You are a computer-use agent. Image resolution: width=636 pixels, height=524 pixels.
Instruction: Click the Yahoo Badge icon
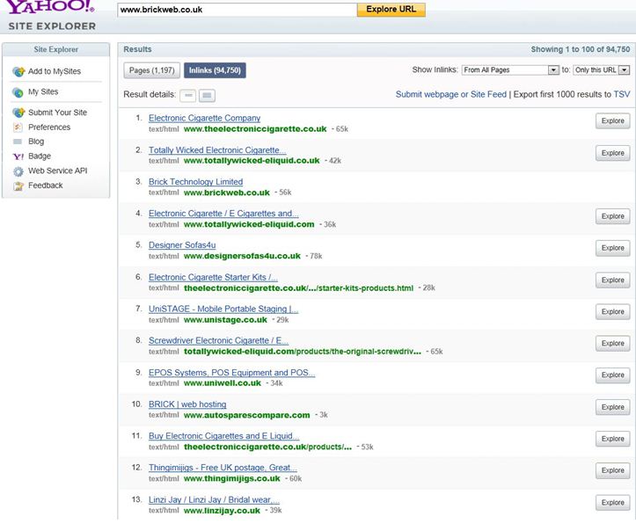pos(18,156)
